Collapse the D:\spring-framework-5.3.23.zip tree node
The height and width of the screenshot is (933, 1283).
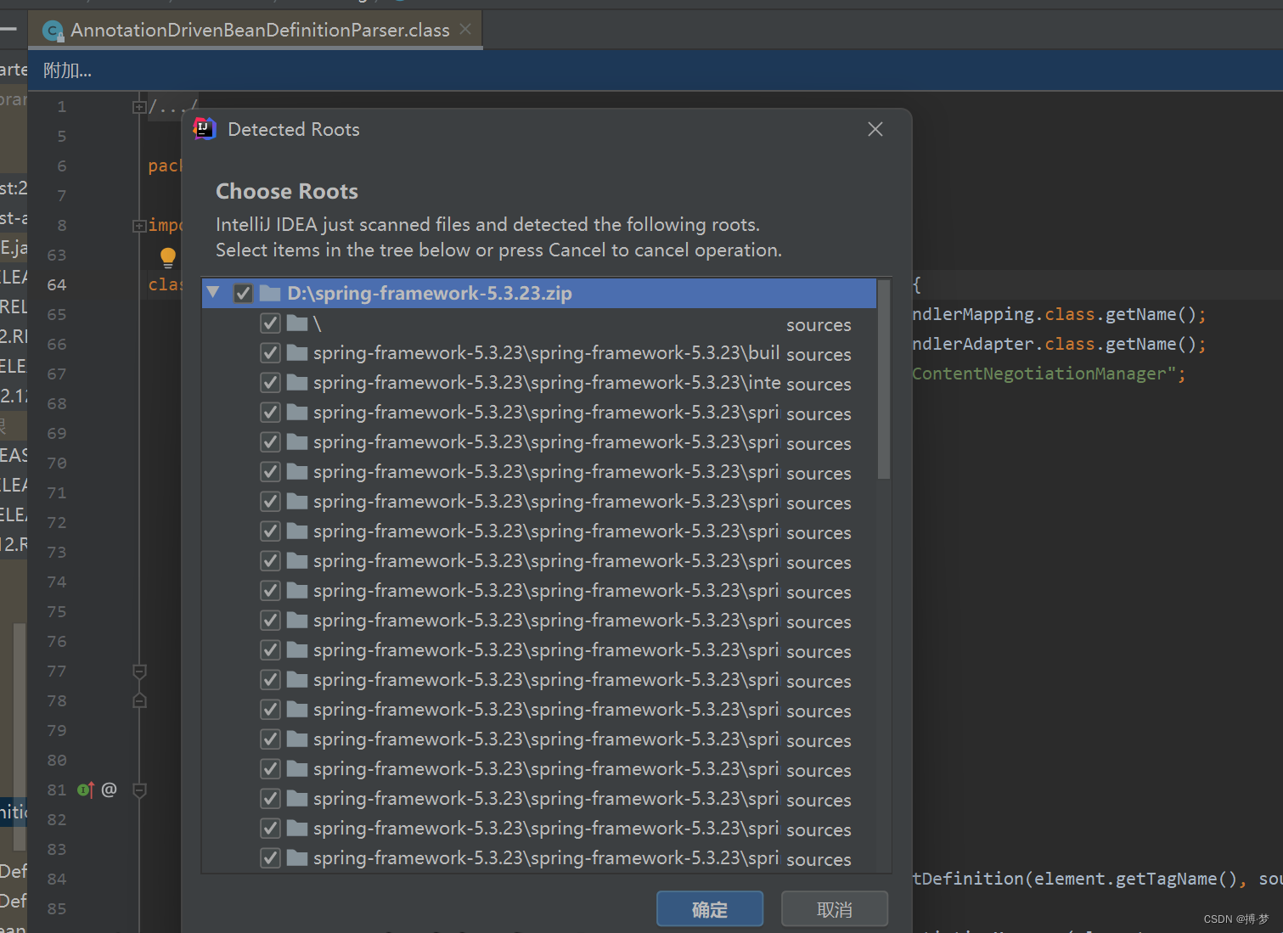[x=213, y=293]
